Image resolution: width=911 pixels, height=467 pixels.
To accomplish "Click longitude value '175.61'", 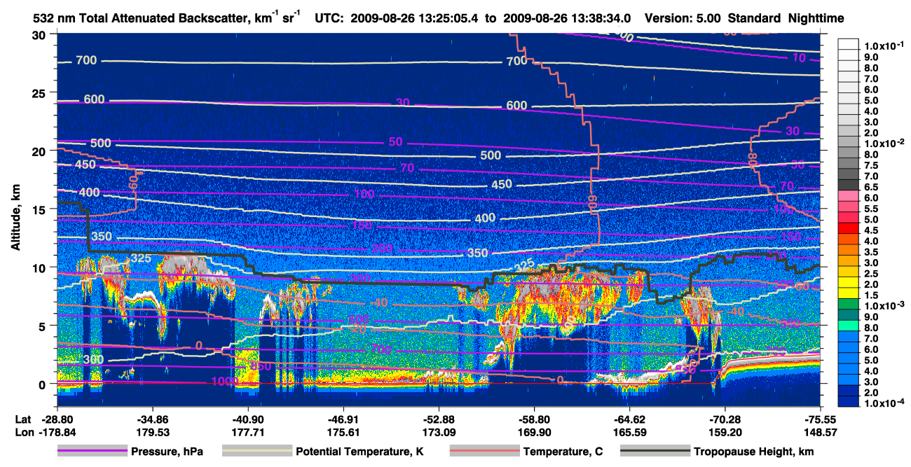I will click(343, 433).
